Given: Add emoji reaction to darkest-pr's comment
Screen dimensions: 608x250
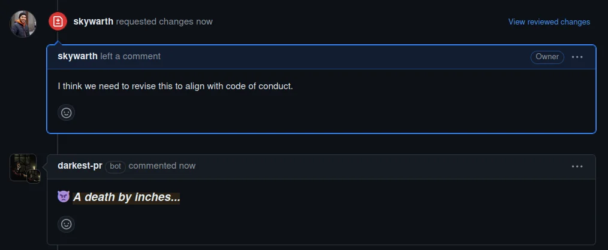Looking at the screenshot, I should pyautogui.click(x=66, y=224).
